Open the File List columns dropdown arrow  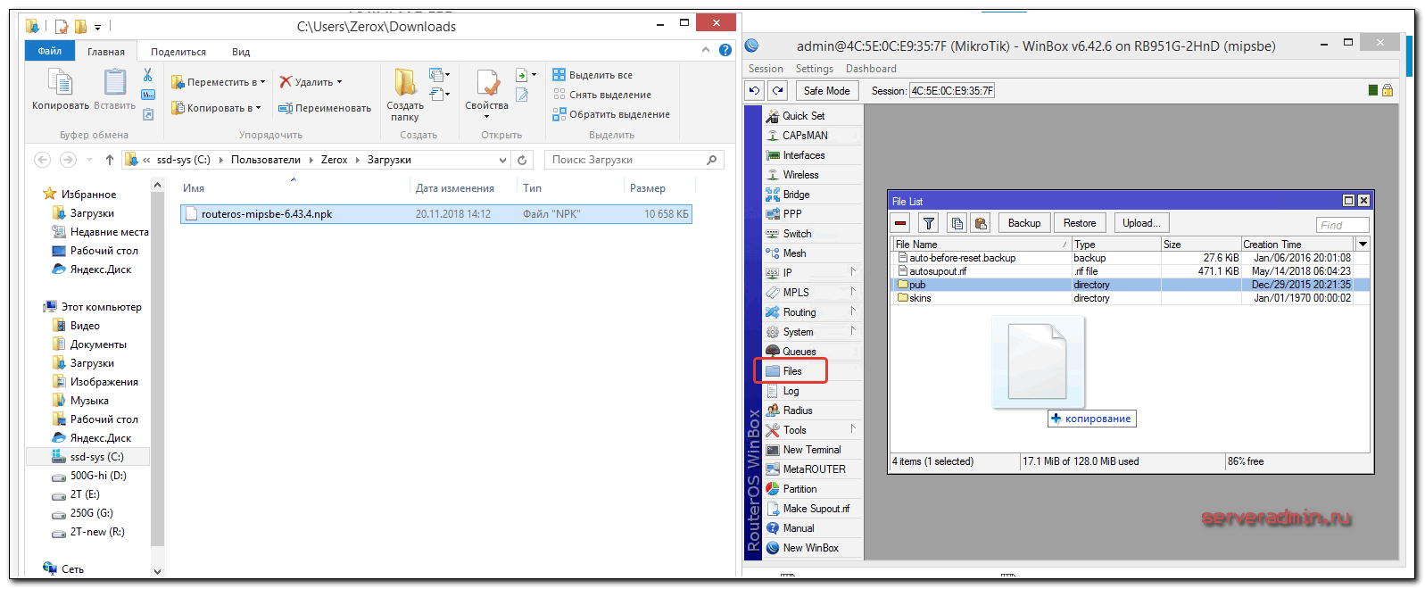[x=1363, y=244]
